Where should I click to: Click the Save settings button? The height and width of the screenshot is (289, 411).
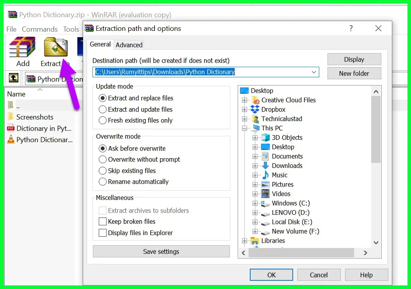pos(161,252)
